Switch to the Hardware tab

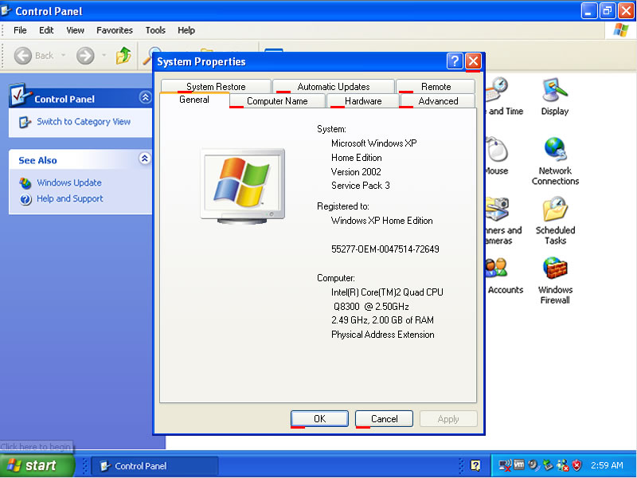click(362, 101)
